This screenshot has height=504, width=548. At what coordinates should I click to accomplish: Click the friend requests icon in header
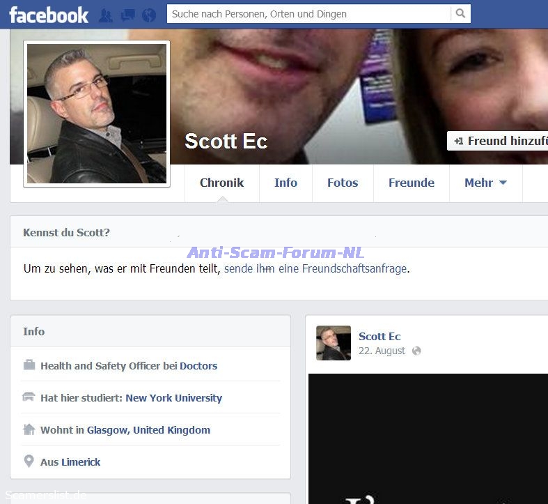106,15
